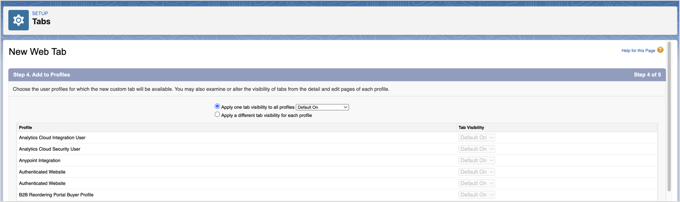
Task: Open Analytics Cloud Security User visibility dropdown
Action: (477, 149)
